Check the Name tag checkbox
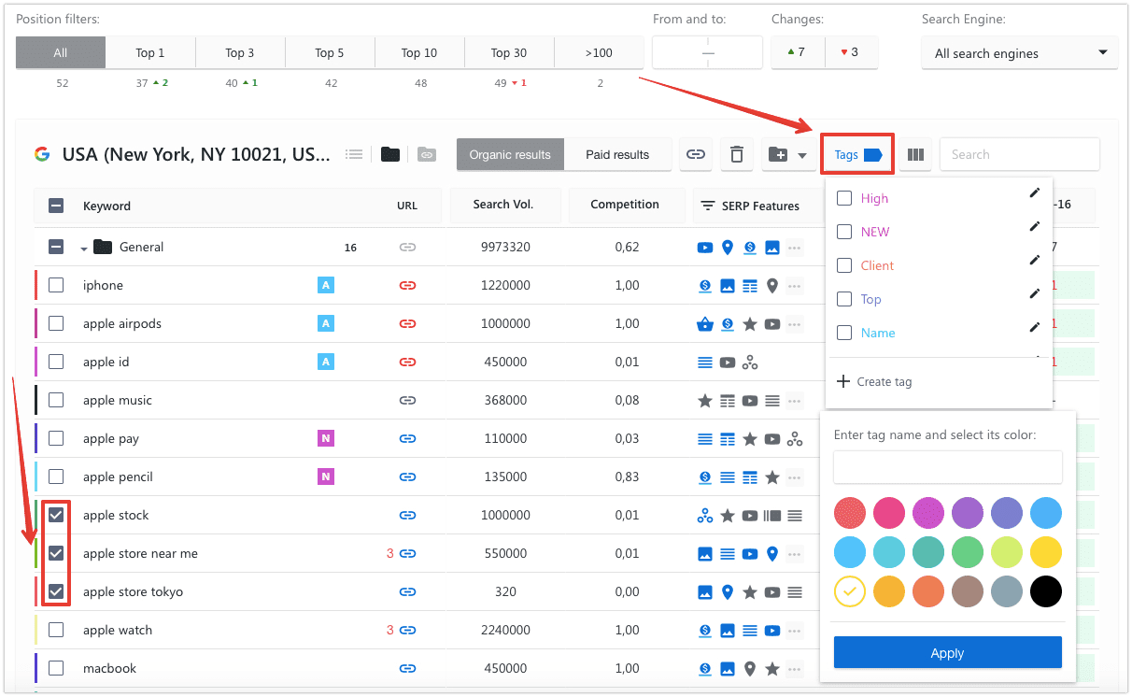The width and height of the screenshot is (1132, 697). 844,333
